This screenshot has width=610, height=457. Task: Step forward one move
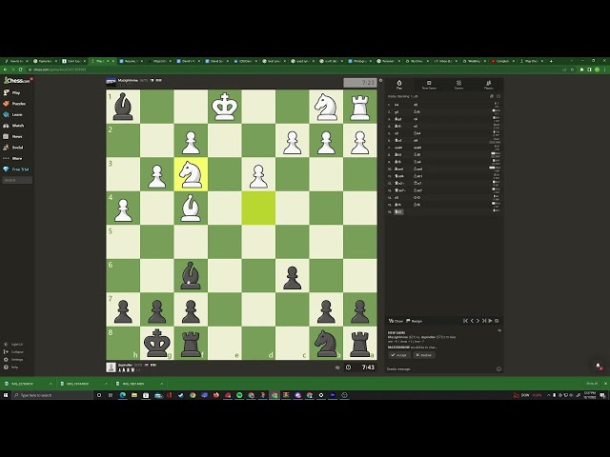[478, 321]
